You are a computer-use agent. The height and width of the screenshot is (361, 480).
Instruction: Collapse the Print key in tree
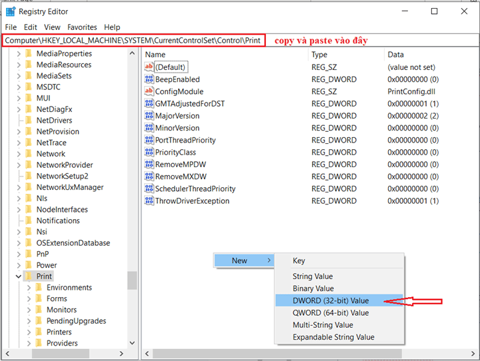(18, 276)
